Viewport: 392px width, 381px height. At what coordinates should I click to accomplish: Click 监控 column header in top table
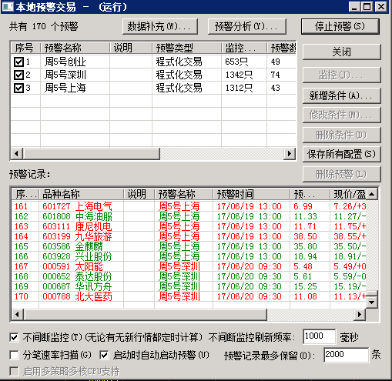click(x=244, y=48)
